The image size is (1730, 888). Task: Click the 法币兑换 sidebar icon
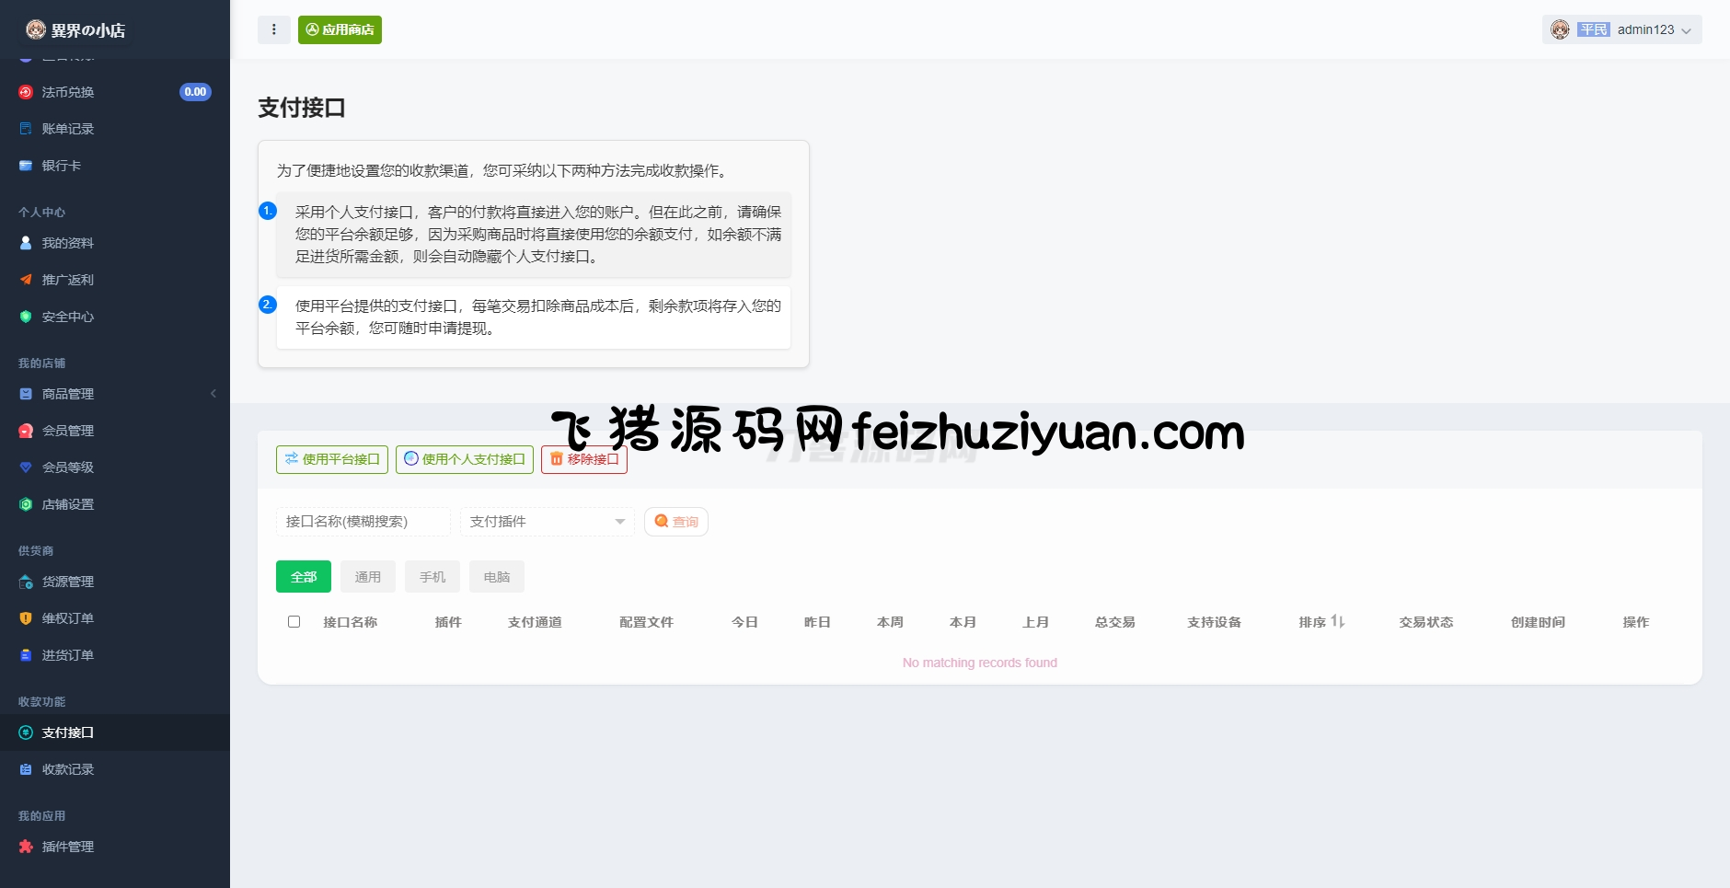tap(26, 92)
